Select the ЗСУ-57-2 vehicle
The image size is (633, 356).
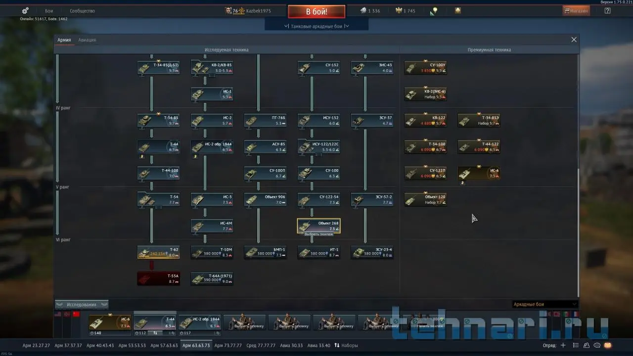pos(372,200)
